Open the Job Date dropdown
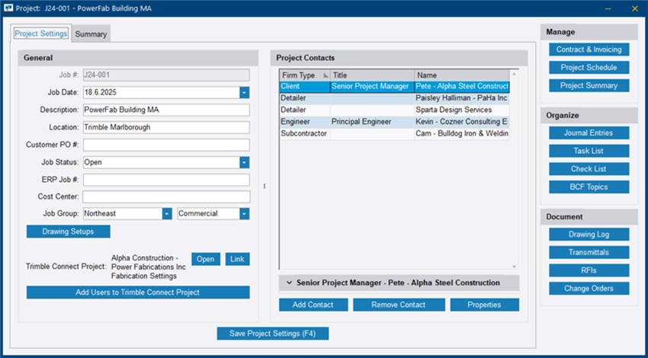 pos(244,92)
